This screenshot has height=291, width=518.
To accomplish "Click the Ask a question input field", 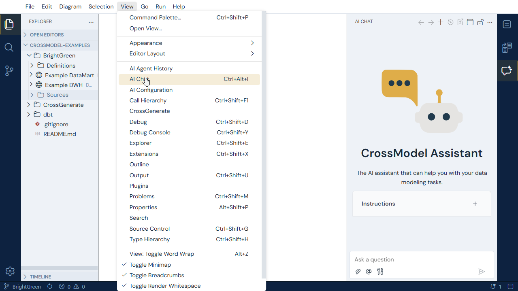I will click(422, 259).
